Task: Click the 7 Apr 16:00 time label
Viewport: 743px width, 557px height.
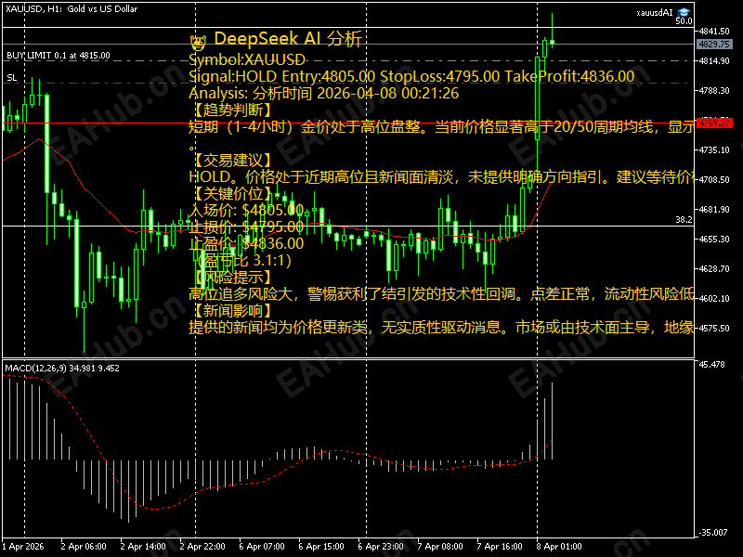Action: (500, 547)
